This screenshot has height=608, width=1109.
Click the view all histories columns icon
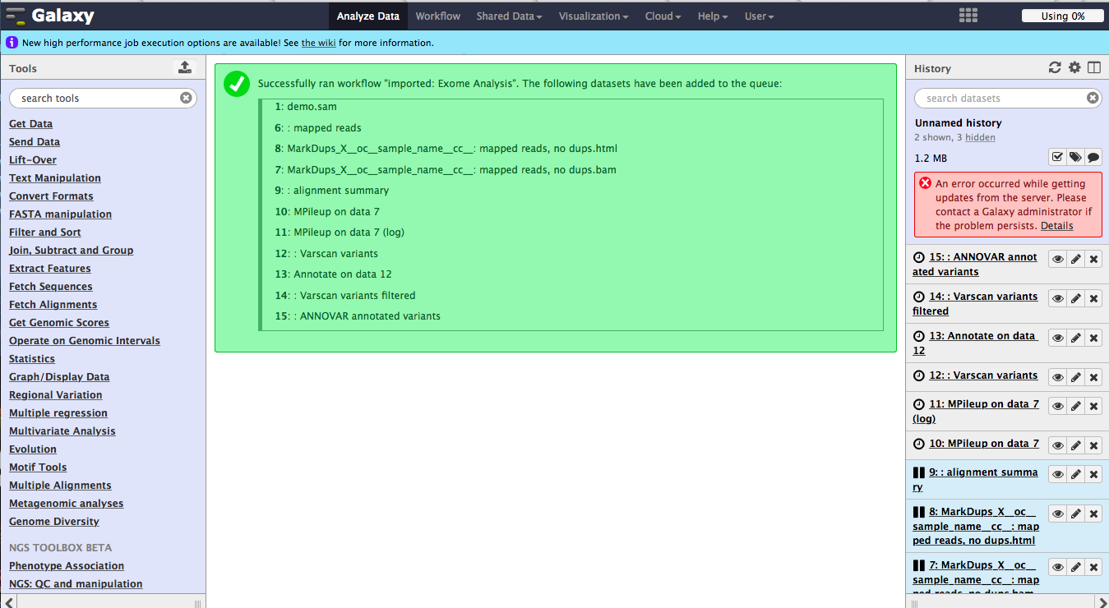(x=1093, y=68)
